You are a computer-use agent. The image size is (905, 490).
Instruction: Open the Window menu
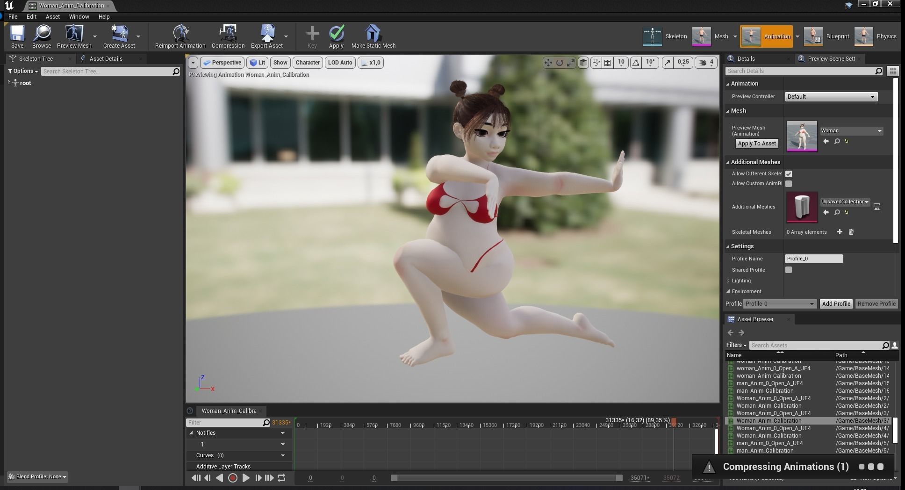coord(79,16)
